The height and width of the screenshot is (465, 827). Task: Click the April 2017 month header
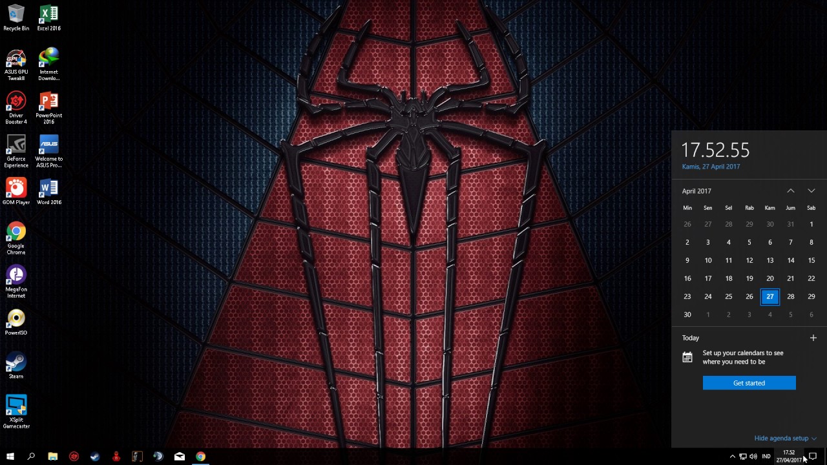696,191
